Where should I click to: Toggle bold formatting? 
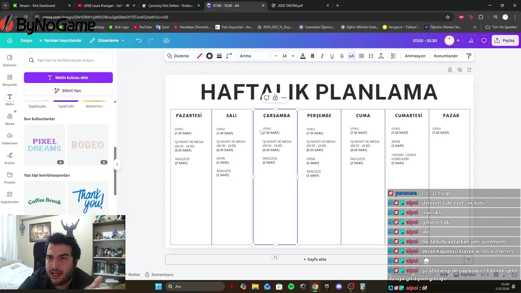(x=313, y=56)
